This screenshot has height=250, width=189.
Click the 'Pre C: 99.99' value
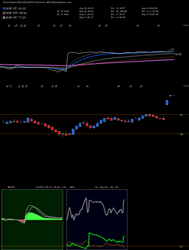118,17
